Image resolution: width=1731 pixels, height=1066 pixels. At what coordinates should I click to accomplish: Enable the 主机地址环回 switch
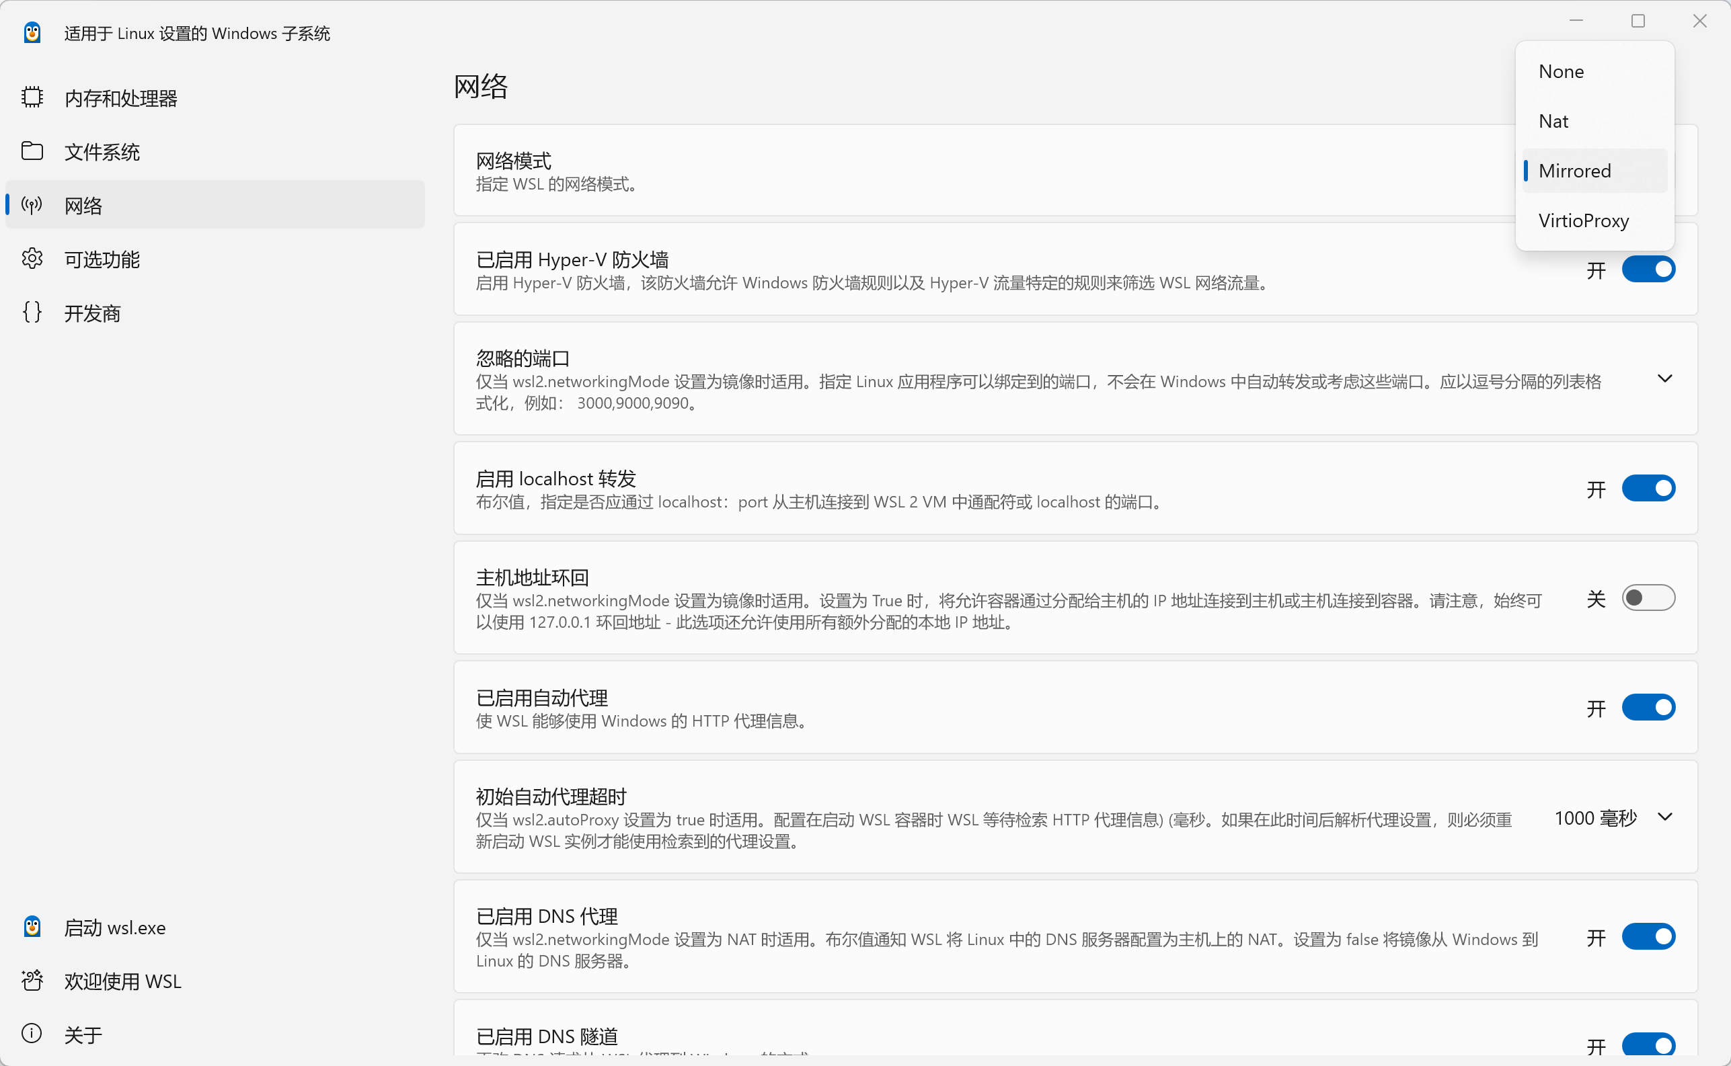point(1648,598)
